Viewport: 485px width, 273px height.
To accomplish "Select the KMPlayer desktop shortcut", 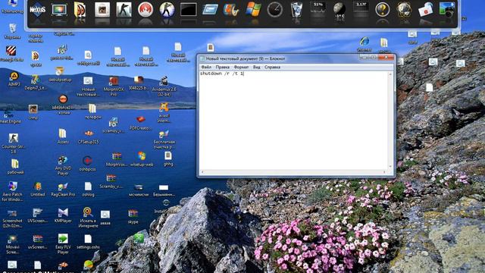I will tap(63, 215).
